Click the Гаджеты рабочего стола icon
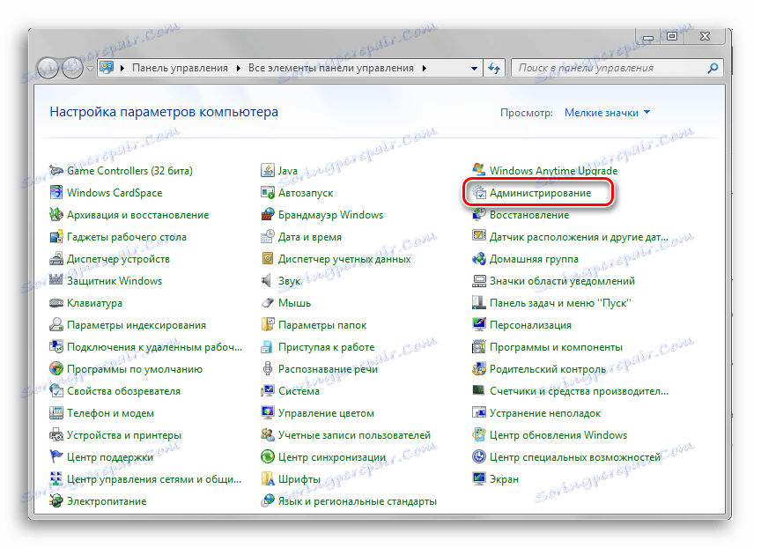Viewport: 761px width, 548px height. click(56, 237)
